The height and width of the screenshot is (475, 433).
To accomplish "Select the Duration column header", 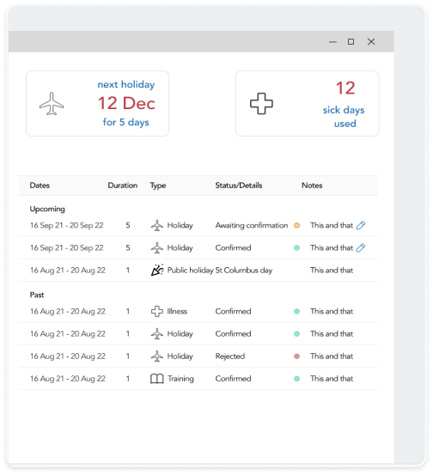I will tap(123, 186).
